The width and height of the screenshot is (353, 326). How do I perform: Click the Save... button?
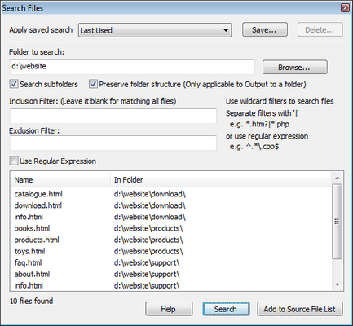tap(265, 29)
